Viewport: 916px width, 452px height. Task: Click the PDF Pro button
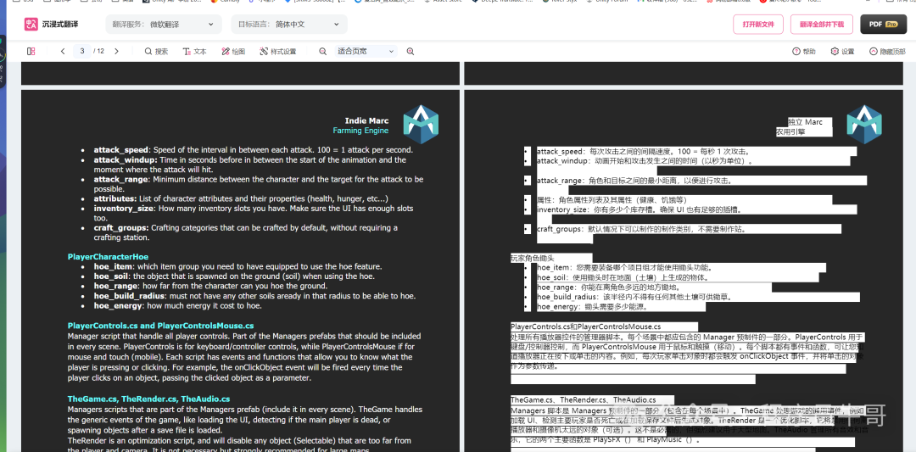[883, 25]
